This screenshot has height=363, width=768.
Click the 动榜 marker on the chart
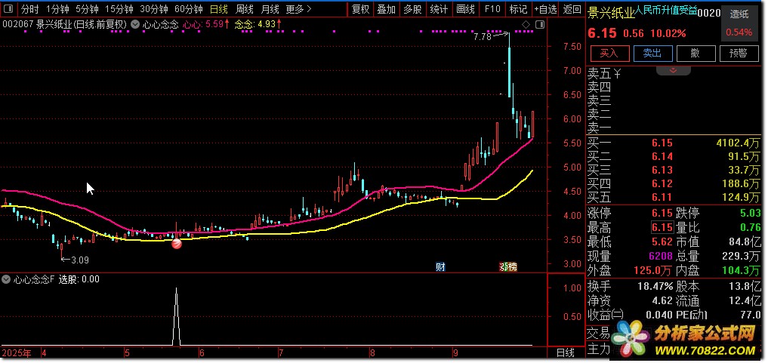tap(508, 267)
